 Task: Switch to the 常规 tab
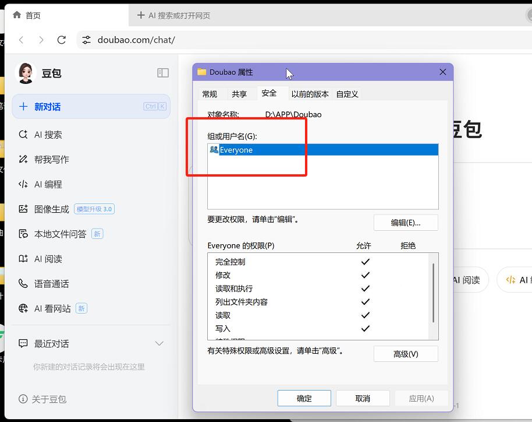[210, 94]
